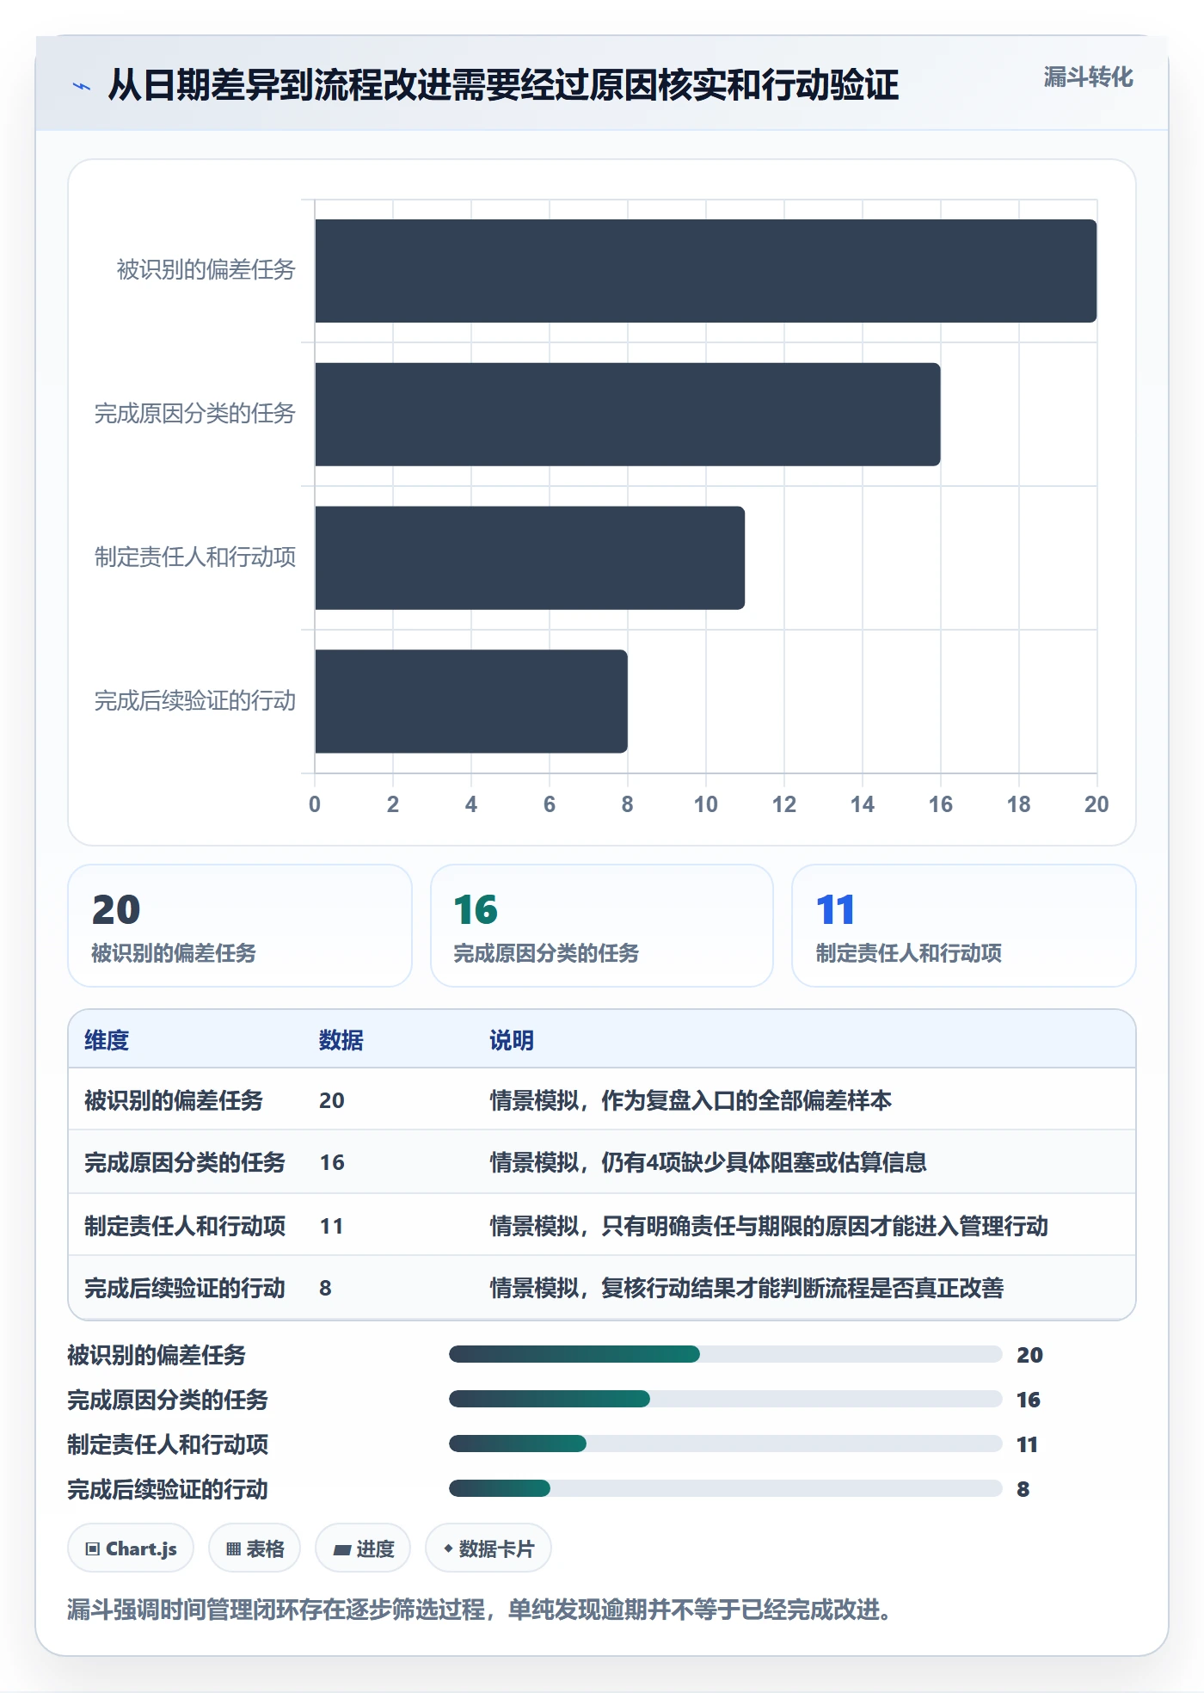Click the 表格 chip
The width and height of the screenshot is (1204, 1693).
tap(255, 1548)
